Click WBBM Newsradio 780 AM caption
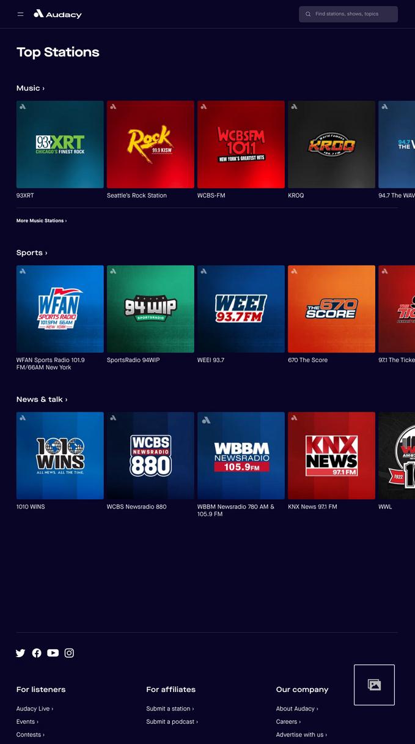 [x=236, y=511]
